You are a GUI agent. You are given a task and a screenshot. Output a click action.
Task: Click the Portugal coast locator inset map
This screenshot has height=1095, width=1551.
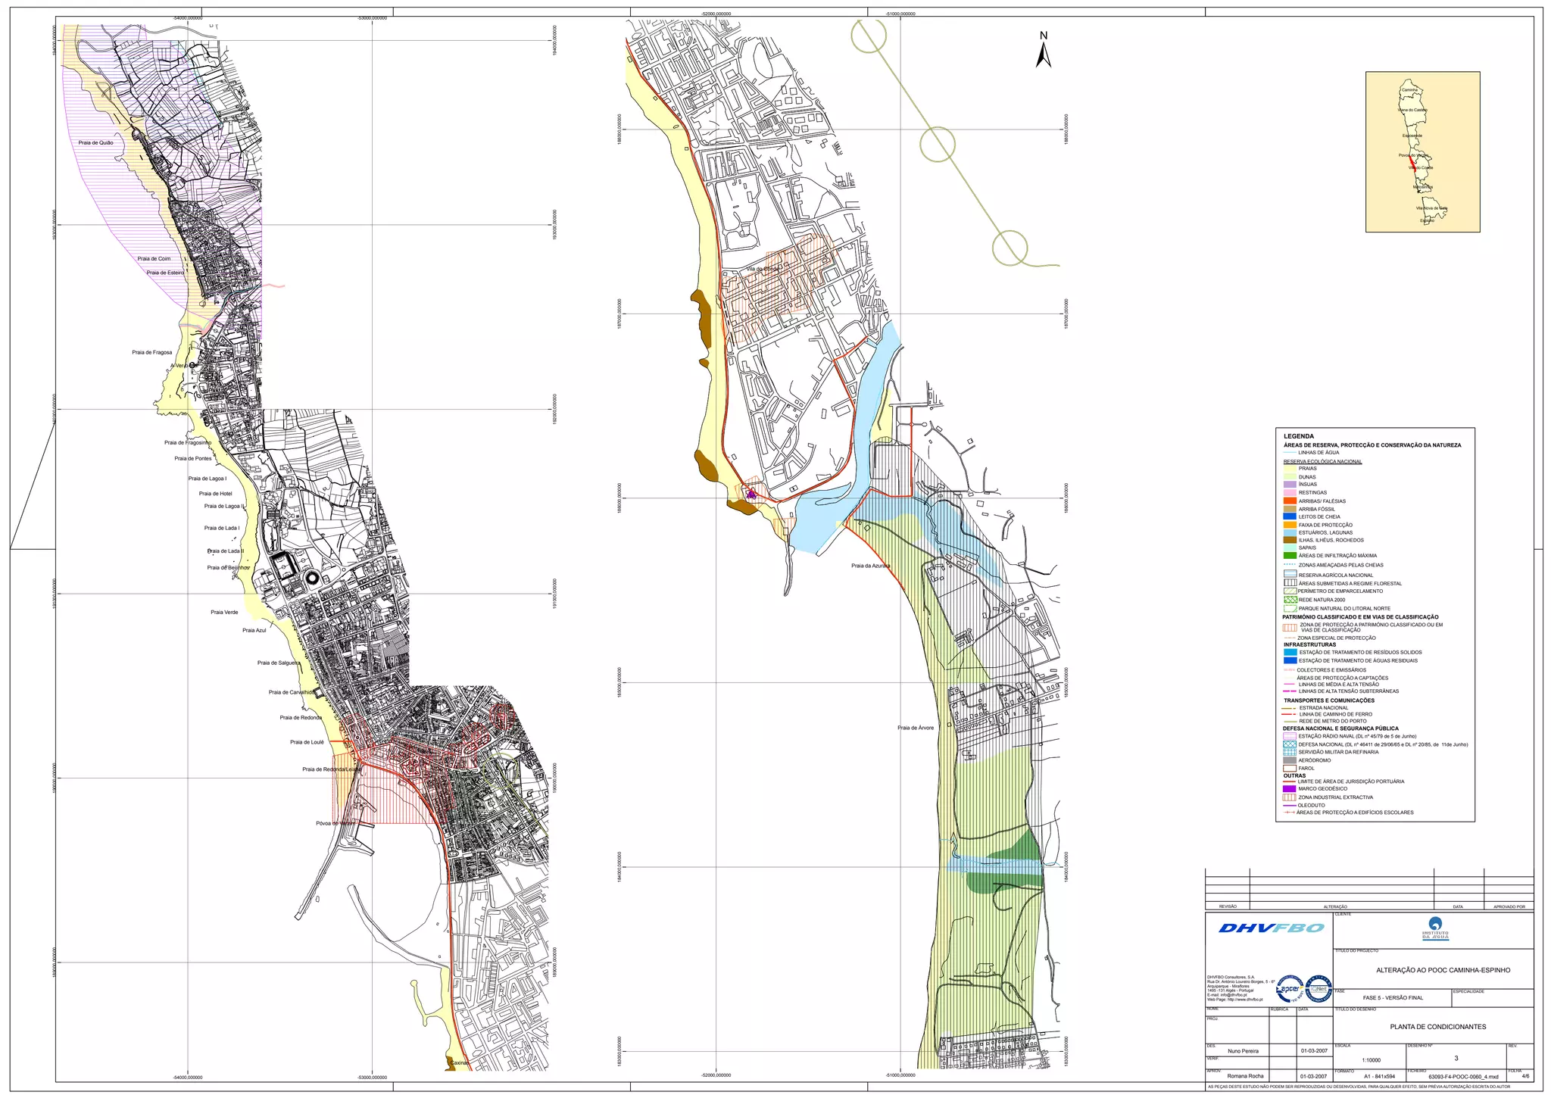tap(1422, 151)
